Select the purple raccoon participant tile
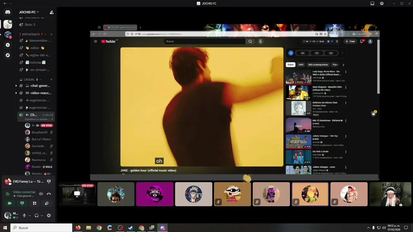The width and height of the screenshot is (413, 232). (x=155, y=194)
